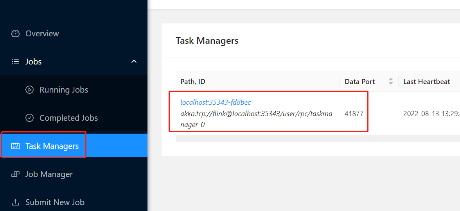
Task: Click the Overview dashboard icon
Action: click(x=15, y=34)
